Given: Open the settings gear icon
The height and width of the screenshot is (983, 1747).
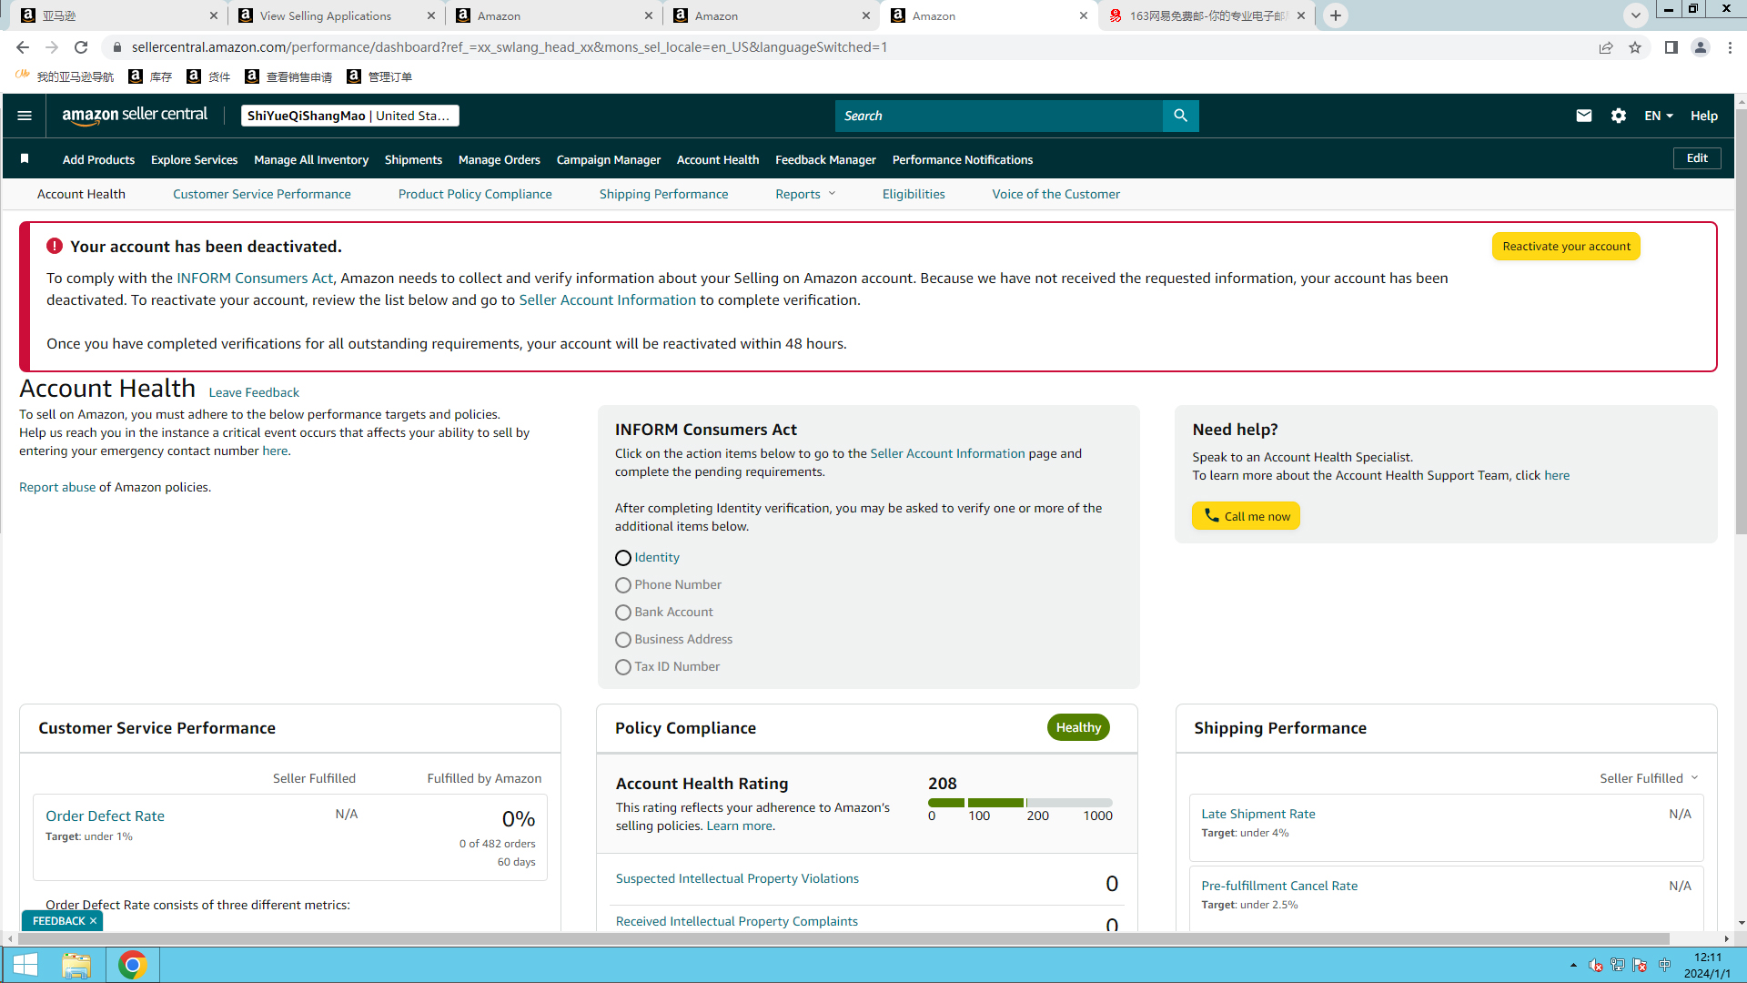Looking at the screenshot, I should [1619, 116].
